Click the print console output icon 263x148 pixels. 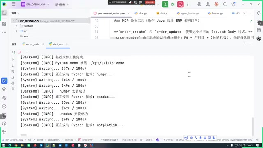pos(13,83)
